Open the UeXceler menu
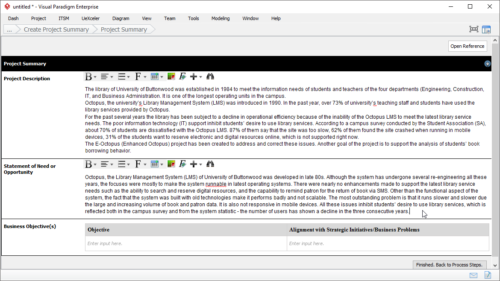500x281 pixels. click(x=91, y=18)
